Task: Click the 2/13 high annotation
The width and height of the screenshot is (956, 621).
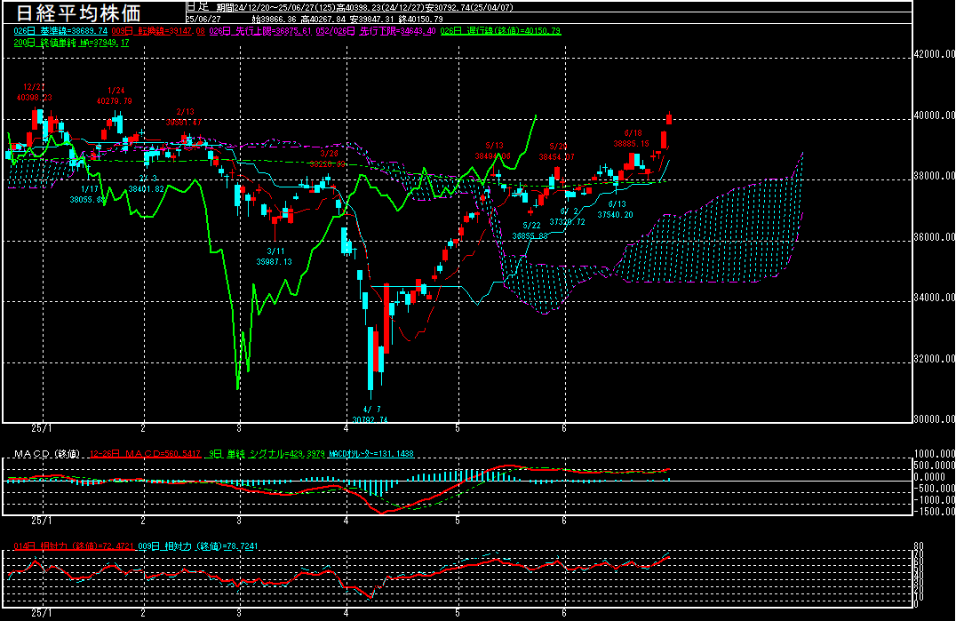Action: [x=184, y=117]
